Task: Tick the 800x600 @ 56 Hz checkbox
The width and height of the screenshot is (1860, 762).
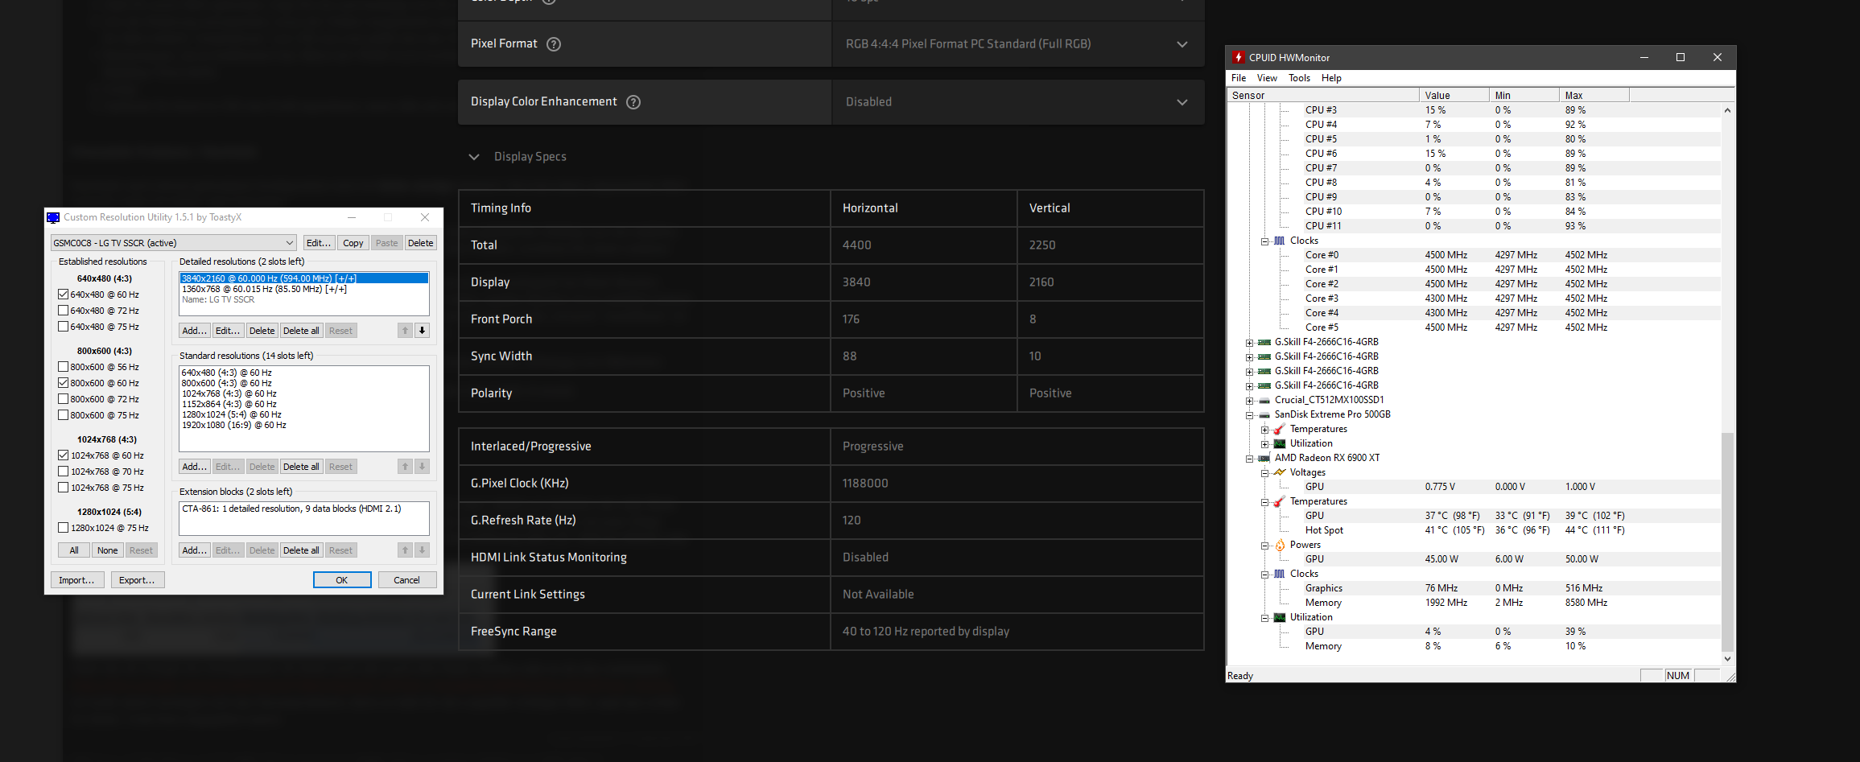Action: (x=64, y=367)
